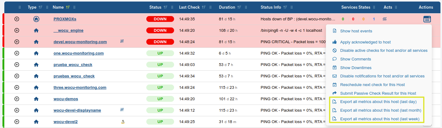Image resolution: width=442 pixels, height=128 pixels.
Task: Expand the three.wocu-monitoring.com row
Action: pyautogui.click(x=17, y=88)
